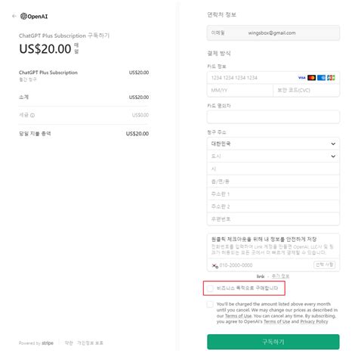Click the MM/YY expiry date field
This screenshot has height=353, width=358.
[x=240, y=90]
